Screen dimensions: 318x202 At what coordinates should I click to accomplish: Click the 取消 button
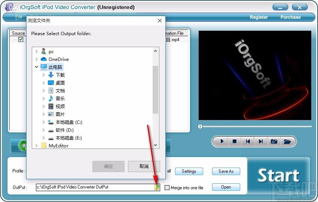[x=144, y=166]
